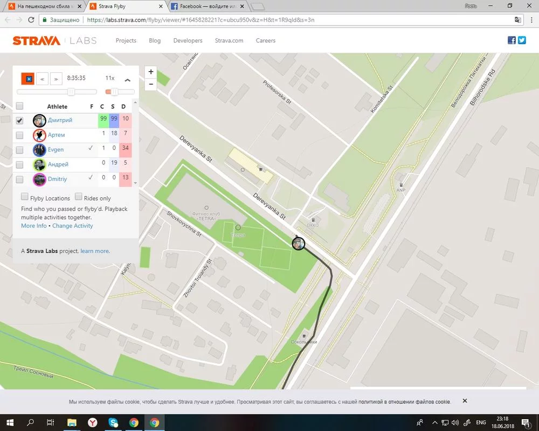539x431 pixels.
Task: Open Dmitriy athlete profile link
Action: 57,179
